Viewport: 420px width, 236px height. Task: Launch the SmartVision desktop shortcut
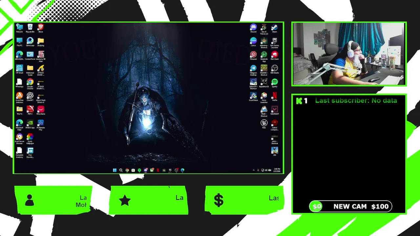(253, 97)
